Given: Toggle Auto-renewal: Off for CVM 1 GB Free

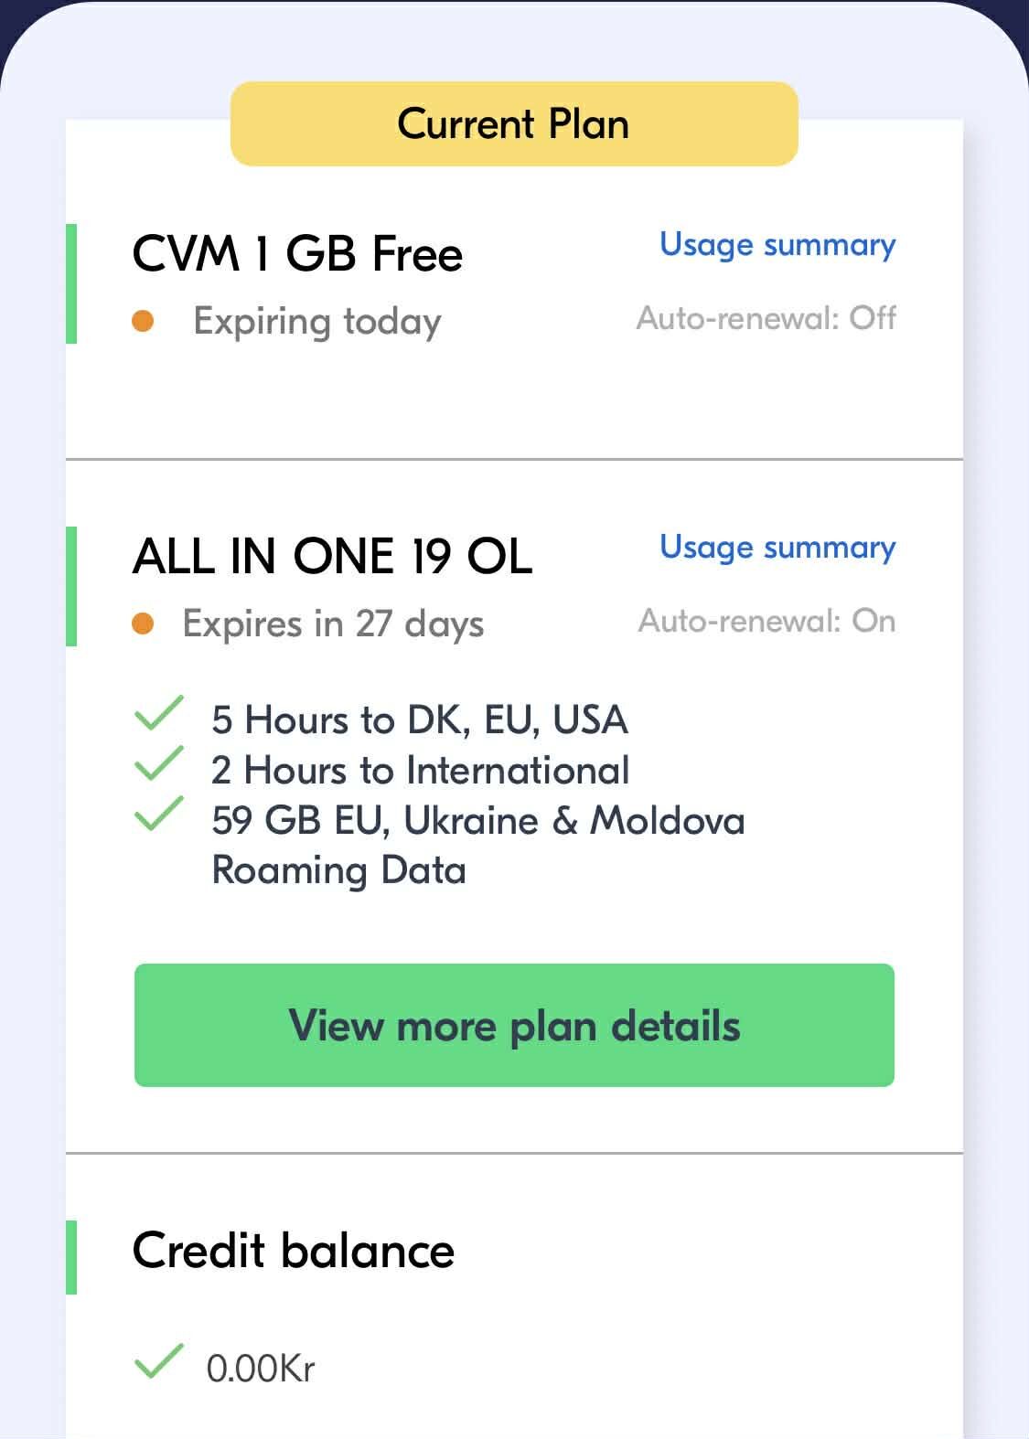Looking at the screenshot, I should point(766,318).
